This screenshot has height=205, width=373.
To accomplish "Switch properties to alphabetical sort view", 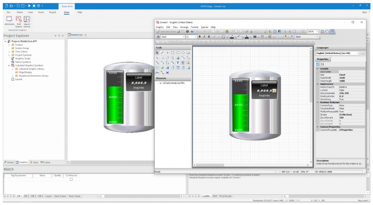I will pyautogui.click(x=322, y=64).
